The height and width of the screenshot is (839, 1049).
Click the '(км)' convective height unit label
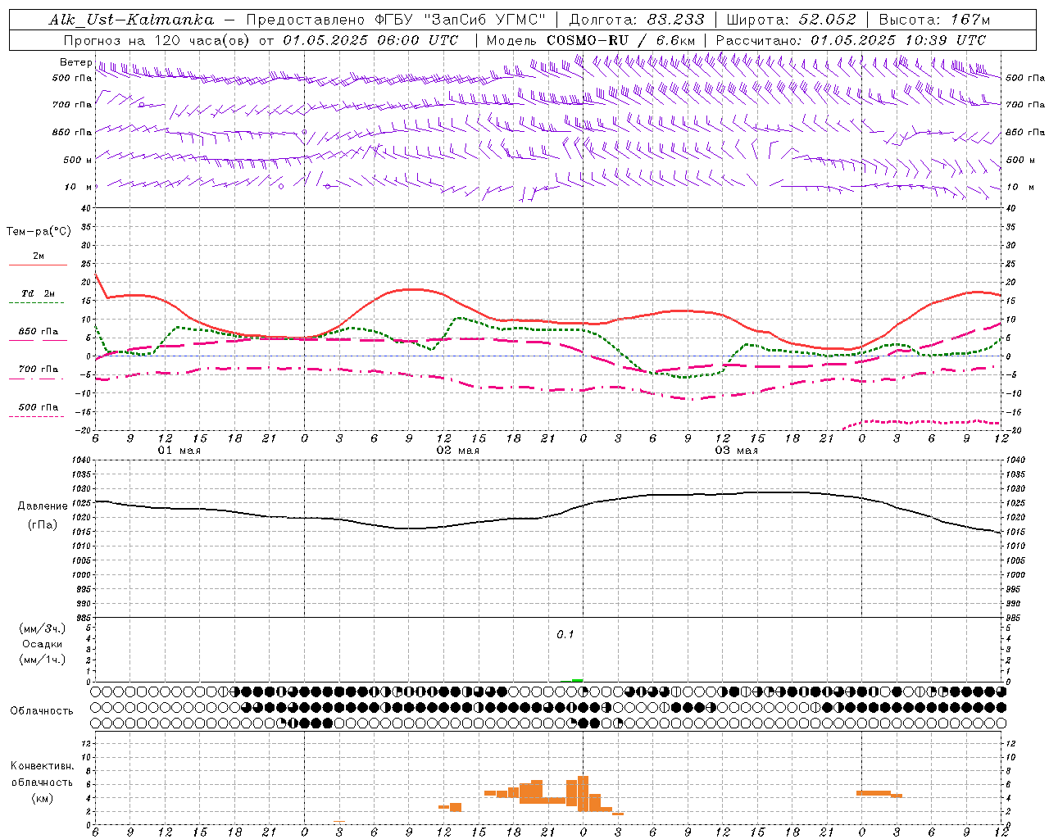point(42,798)
